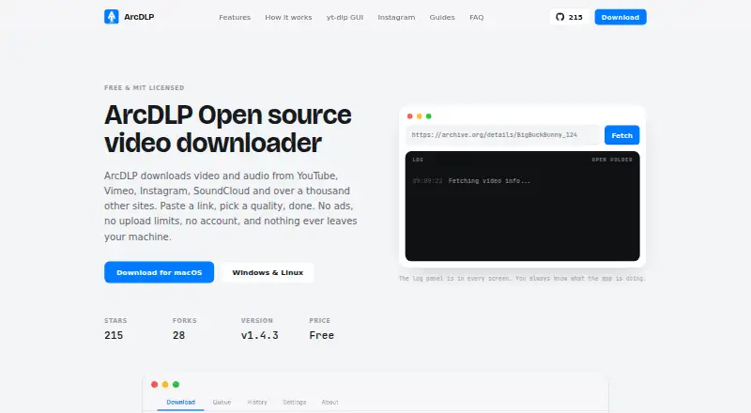Screen dimensions: 751x413
Task: Click OPEN FOLDER in the log panel
Action: coord(612,160)
